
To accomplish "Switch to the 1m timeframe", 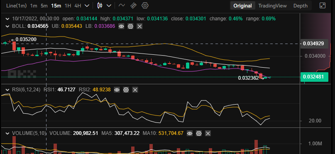I will (x=34, y=6).
